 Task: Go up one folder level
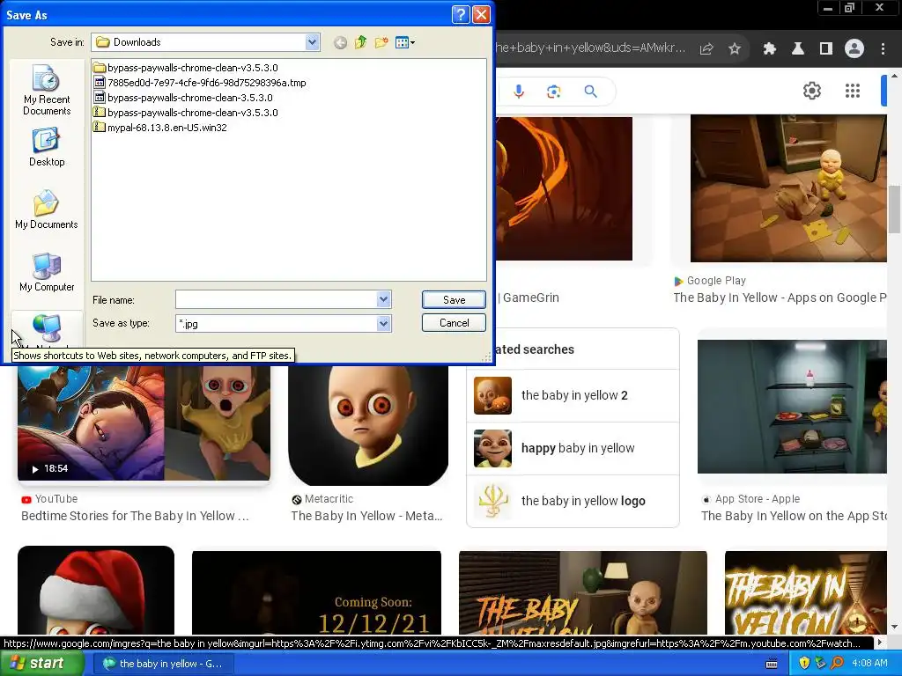click(360, 42)
